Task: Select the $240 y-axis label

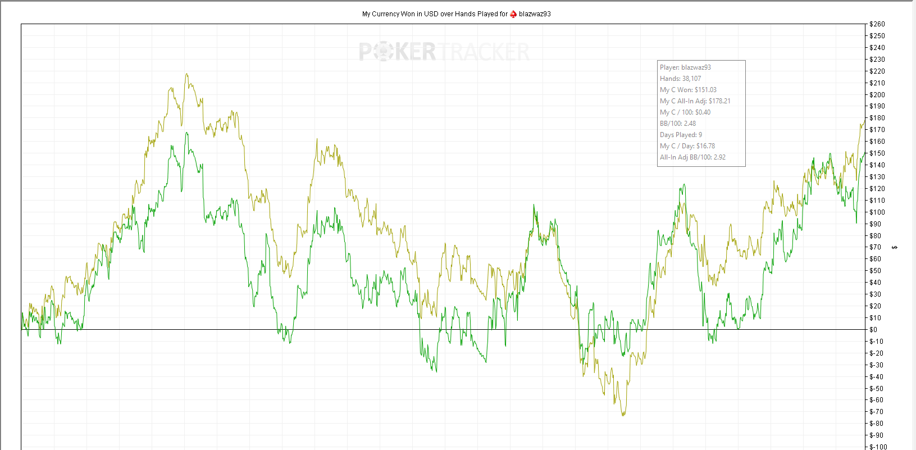Action: [x=877, y=48]
